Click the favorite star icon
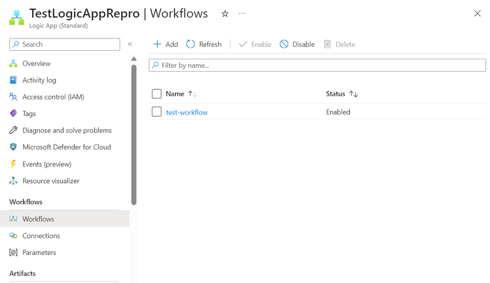Screen dimensions: 490x283 pos(225,14)
